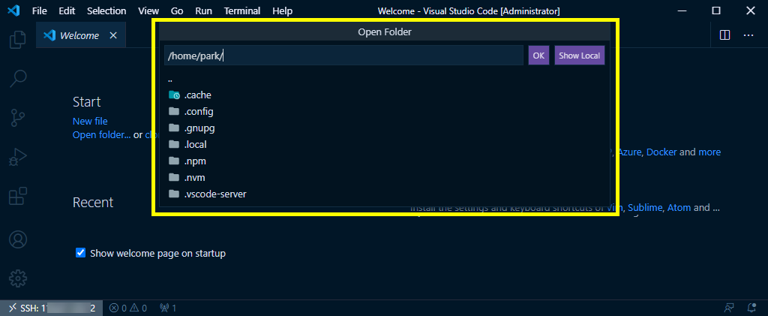This screenshot has width=768, height=316.
Task: Click the New file link
Action: pyautogui.click(x=90, y=121)
